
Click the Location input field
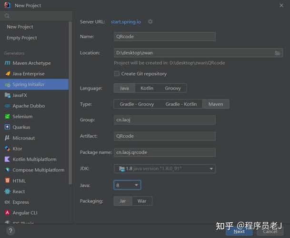coord(198,53)
